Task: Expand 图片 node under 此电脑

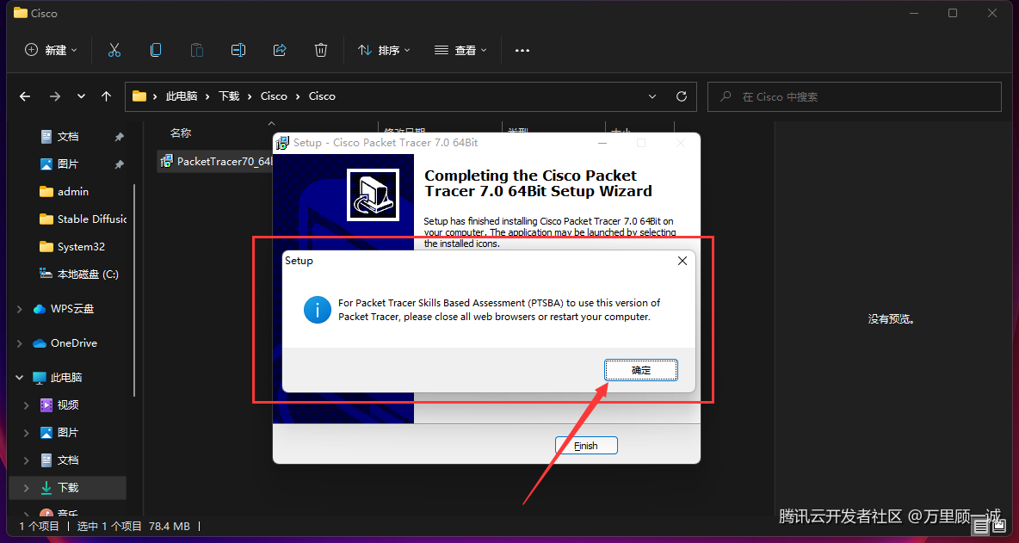Action: tap(26, 433)
